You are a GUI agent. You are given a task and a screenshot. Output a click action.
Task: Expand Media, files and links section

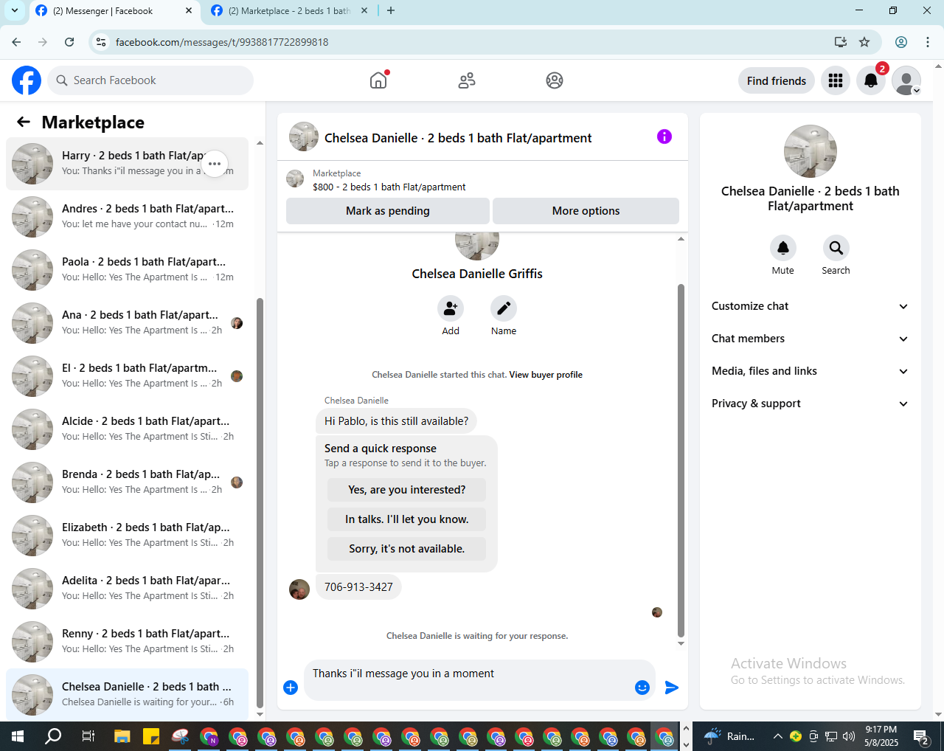(810, 371)
